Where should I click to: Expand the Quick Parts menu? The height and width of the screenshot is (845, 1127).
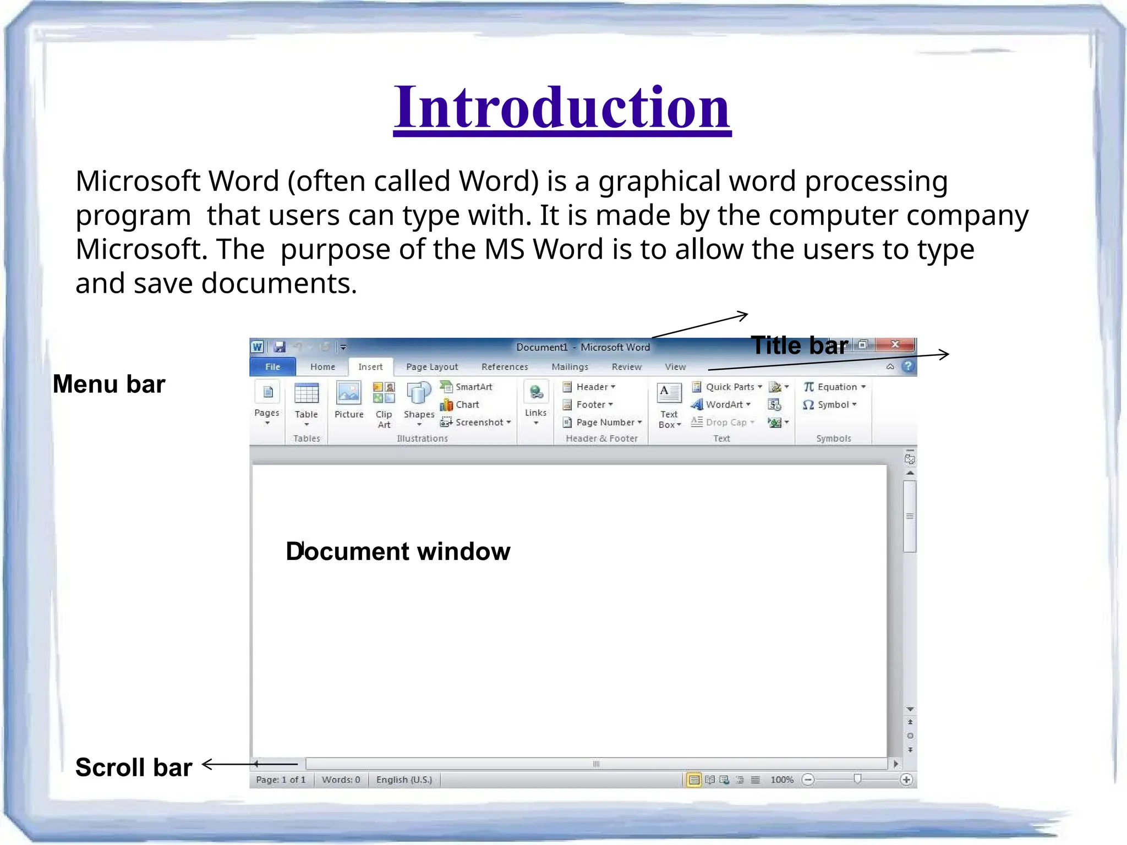click(727, 387)
